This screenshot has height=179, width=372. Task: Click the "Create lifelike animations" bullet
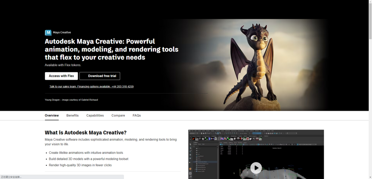pyautogui.click(x=86, y=153)
